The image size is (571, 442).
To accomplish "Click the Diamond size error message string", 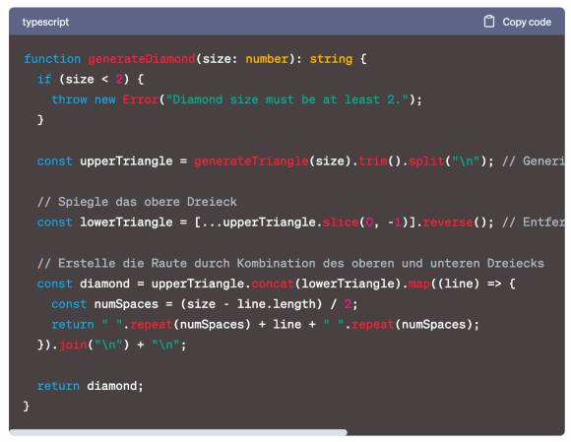I will pos(286,99).
